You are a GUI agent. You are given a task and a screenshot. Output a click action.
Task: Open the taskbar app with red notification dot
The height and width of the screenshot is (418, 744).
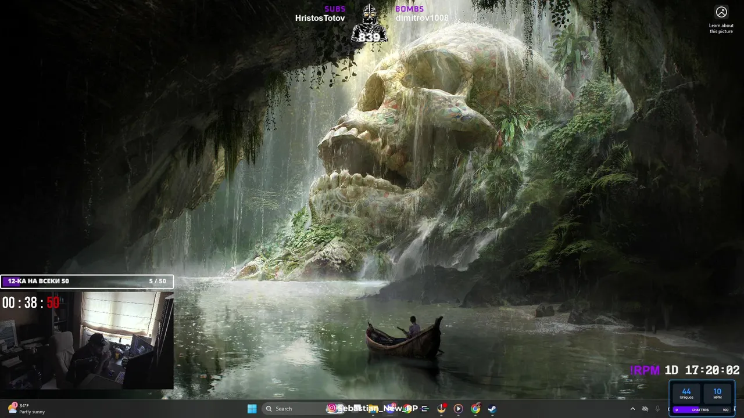pos(441,409)
